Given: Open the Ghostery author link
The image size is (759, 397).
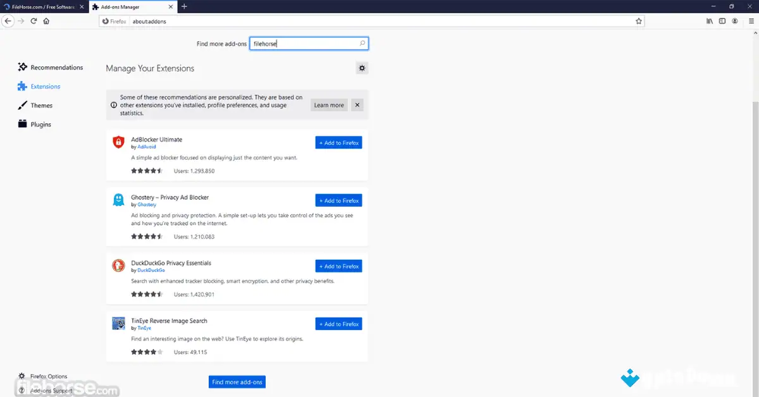Looking at the screenshot, I should coord(146,204).
